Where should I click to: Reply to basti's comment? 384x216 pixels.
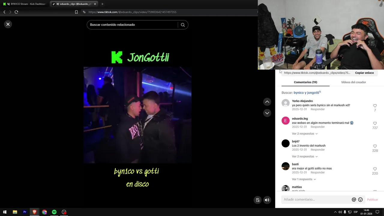(x=318, y=172)
